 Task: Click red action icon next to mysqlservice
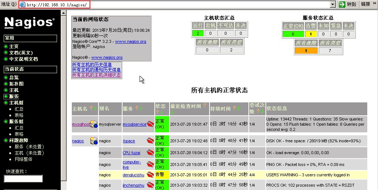(150, 124)
